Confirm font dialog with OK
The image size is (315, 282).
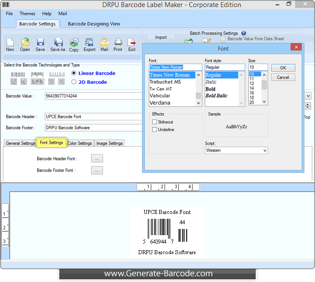pyautogui.click(x=283, y=68)
